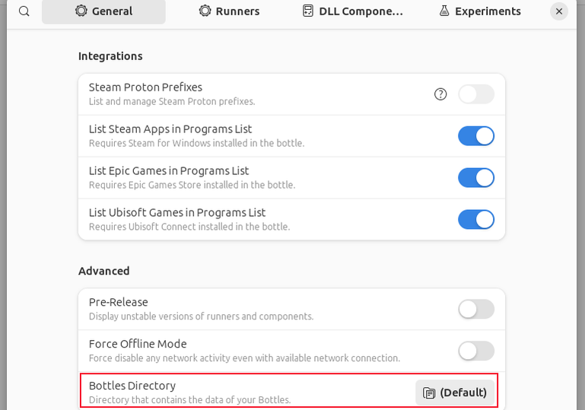Select the Steam Proton Prefixes row title
Viewport: 585px width, 410px height.
[145, 87]
